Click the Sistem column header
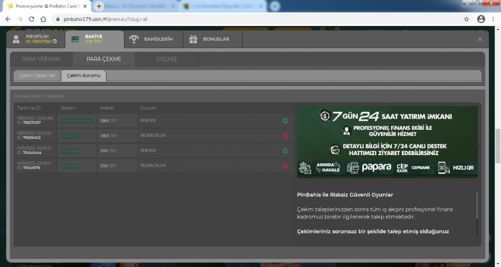The image size is (501, 267). (67, 108)
